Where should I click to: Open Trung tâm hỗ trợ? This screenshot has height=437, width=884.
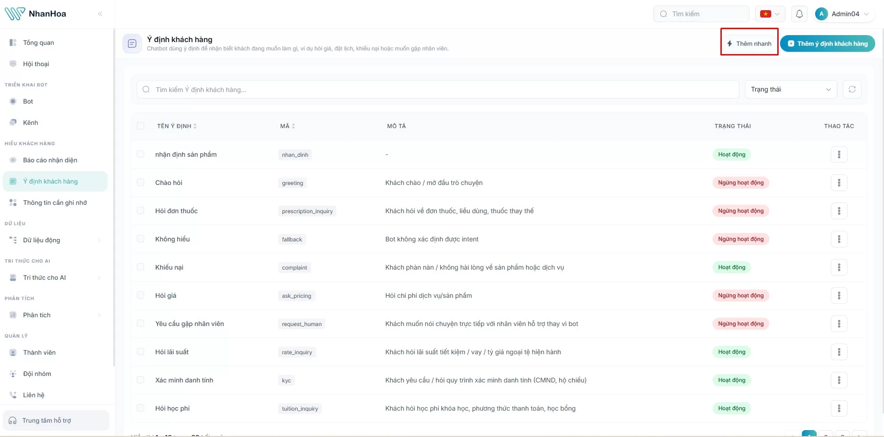(x=56, y=420)
